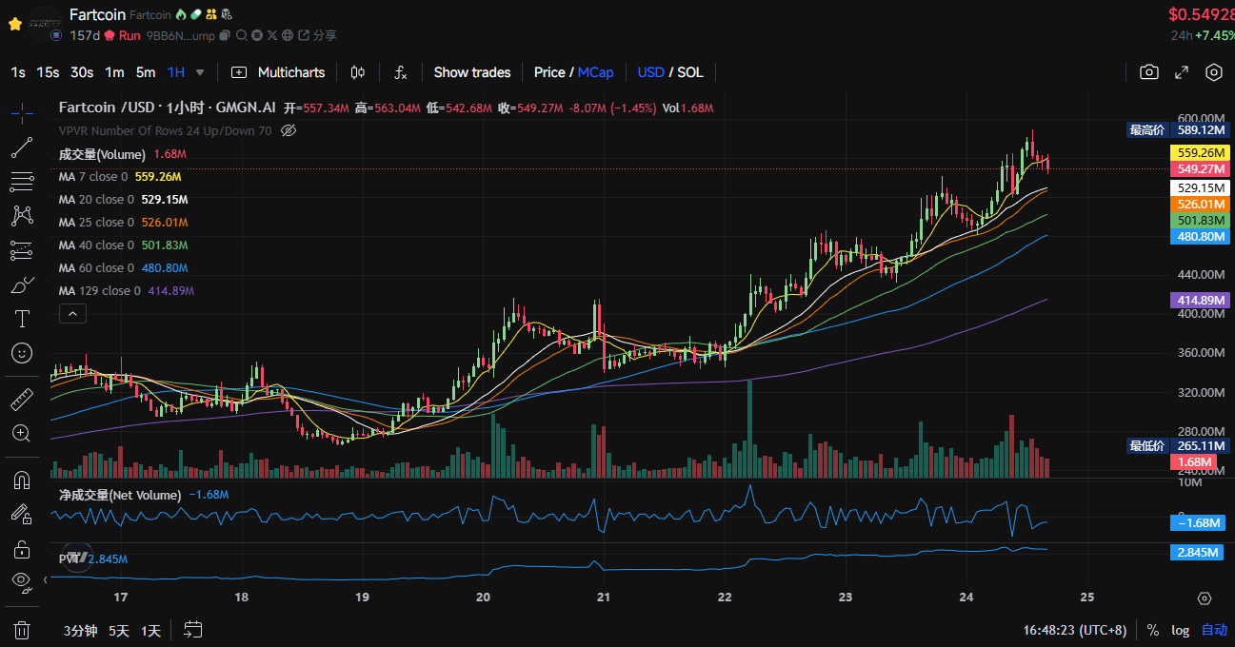1235x647 pixels.
Task: Activate the ruler measure tool
Action: point(22,398)
